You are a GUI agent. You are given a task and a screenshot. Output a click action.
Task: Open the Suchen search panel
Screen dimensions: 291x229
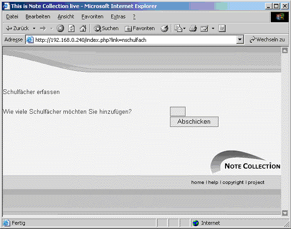pos(106,28)
